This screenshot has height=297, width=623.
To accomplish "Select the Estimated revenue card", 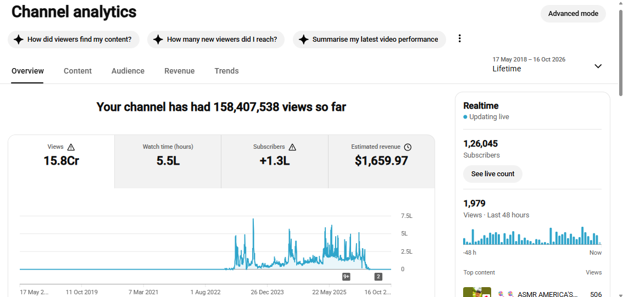I will click(381, 161).
